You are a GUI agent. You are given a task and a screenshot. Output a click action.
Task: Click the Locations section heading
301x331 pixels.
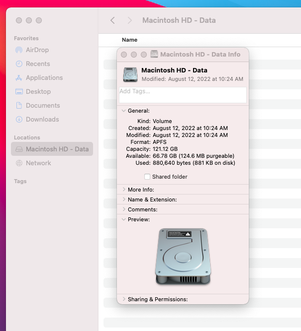click(x=27, y=137)
